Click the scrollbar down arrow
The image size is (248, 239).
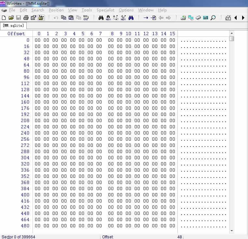coord(231,231)
